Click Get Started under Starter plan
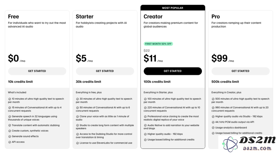 point(105,71)
